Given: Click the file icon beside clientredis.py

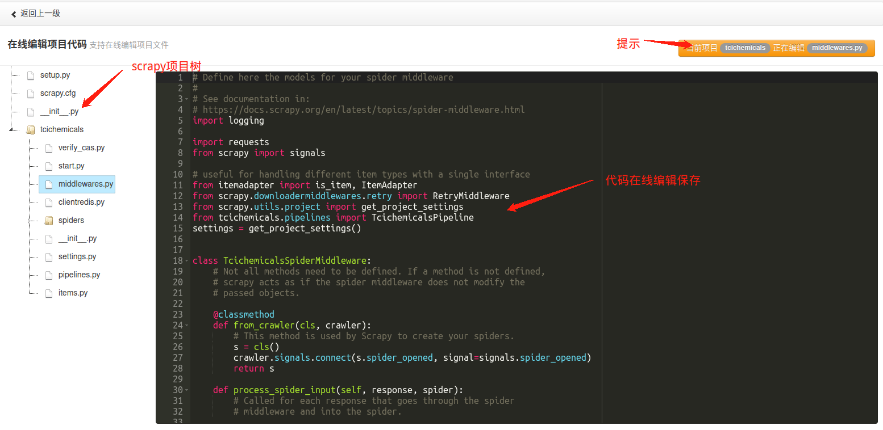Looking at the screenshot, I should coord(48,202).
